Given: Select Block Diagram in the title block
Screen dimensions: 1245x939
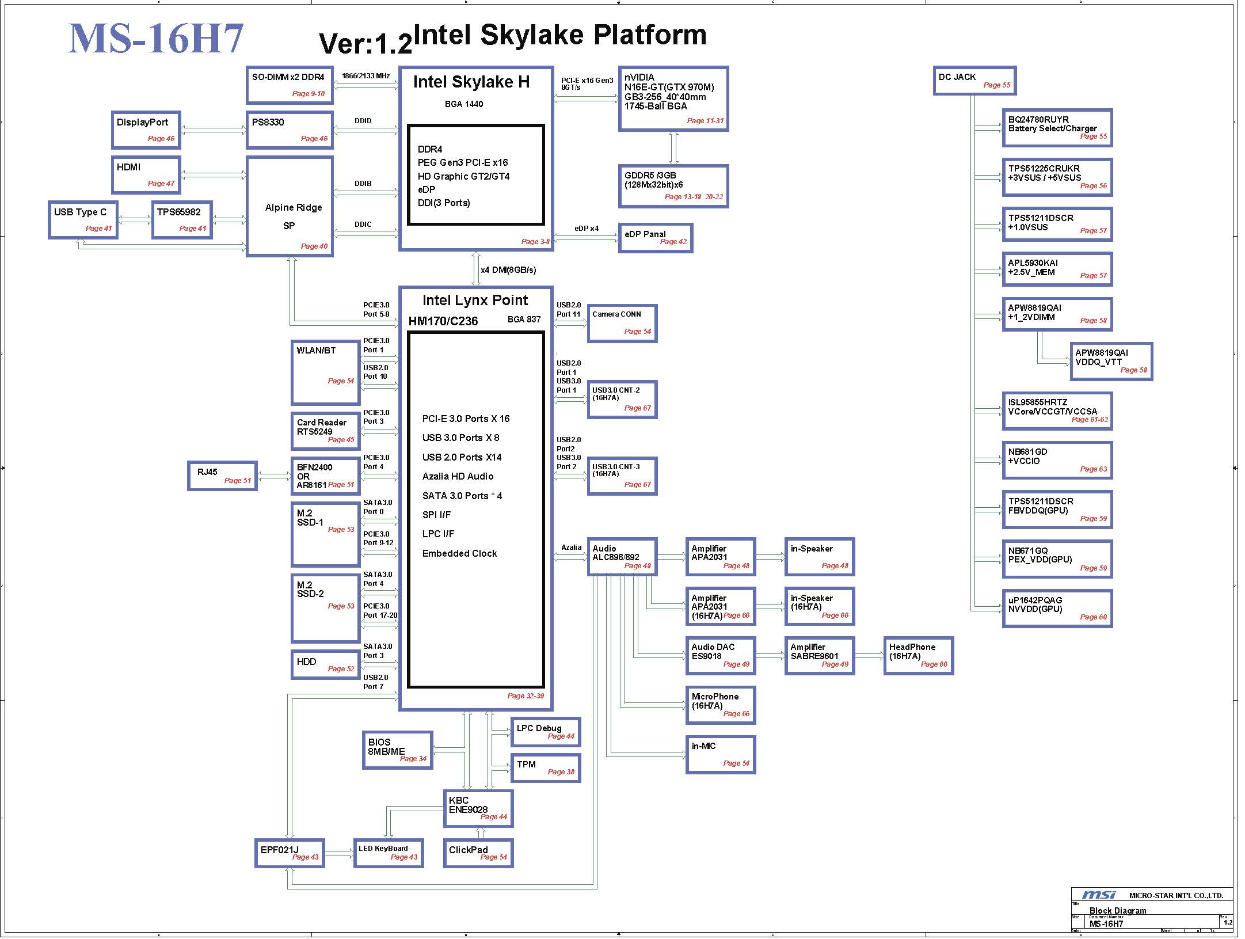Looking at the screenshot, I should (x=1118, y=911).
